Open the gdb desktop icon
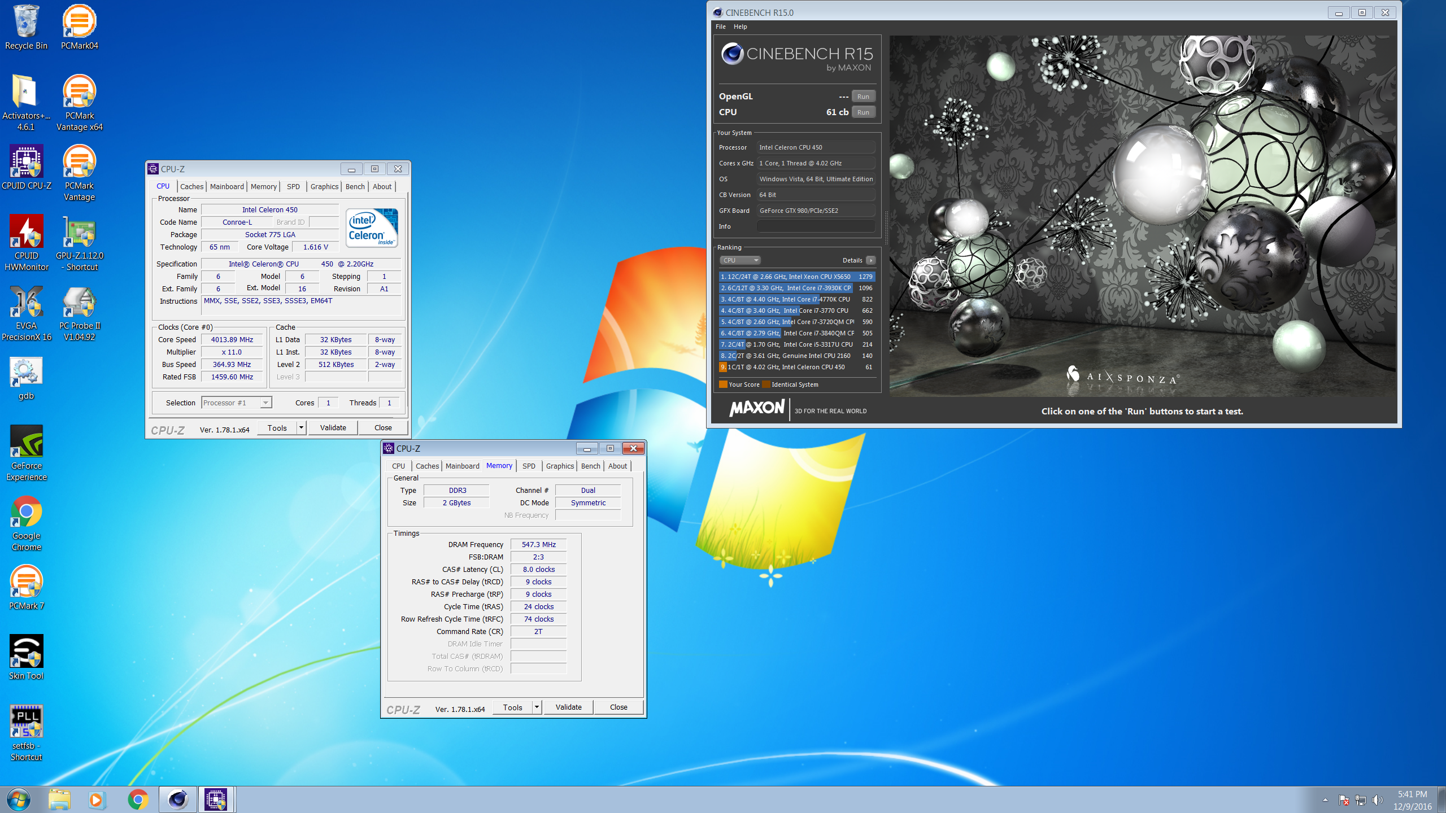The image size is (1446, 813). (26, 377)
